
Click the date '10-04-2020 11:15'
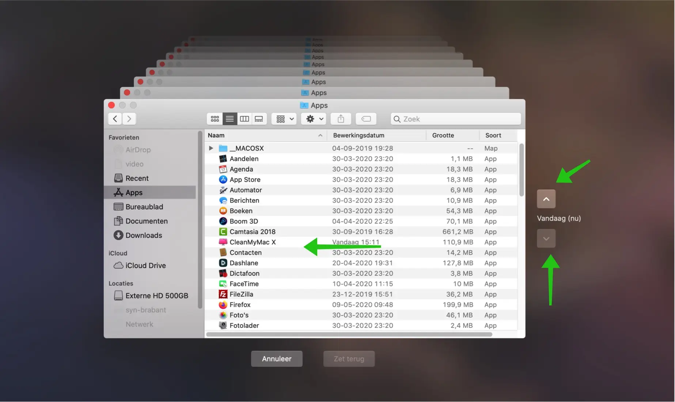(363, 284)
